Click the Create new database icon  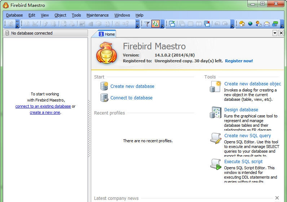pos(104,86)
